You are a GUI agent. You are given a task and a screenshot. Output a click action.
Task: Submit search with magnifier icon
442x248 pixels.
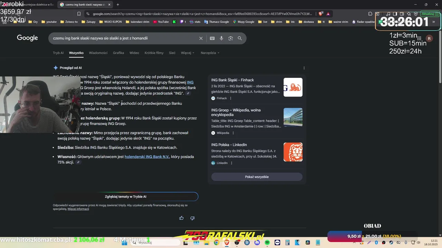click(240, 38)
